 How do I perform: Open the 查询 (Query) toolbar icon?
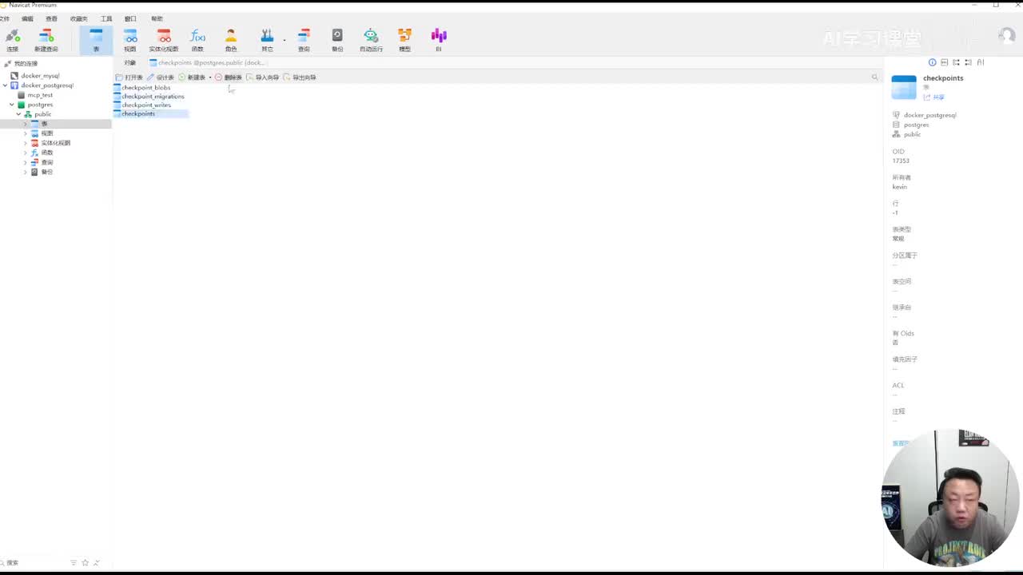[304, 40]
